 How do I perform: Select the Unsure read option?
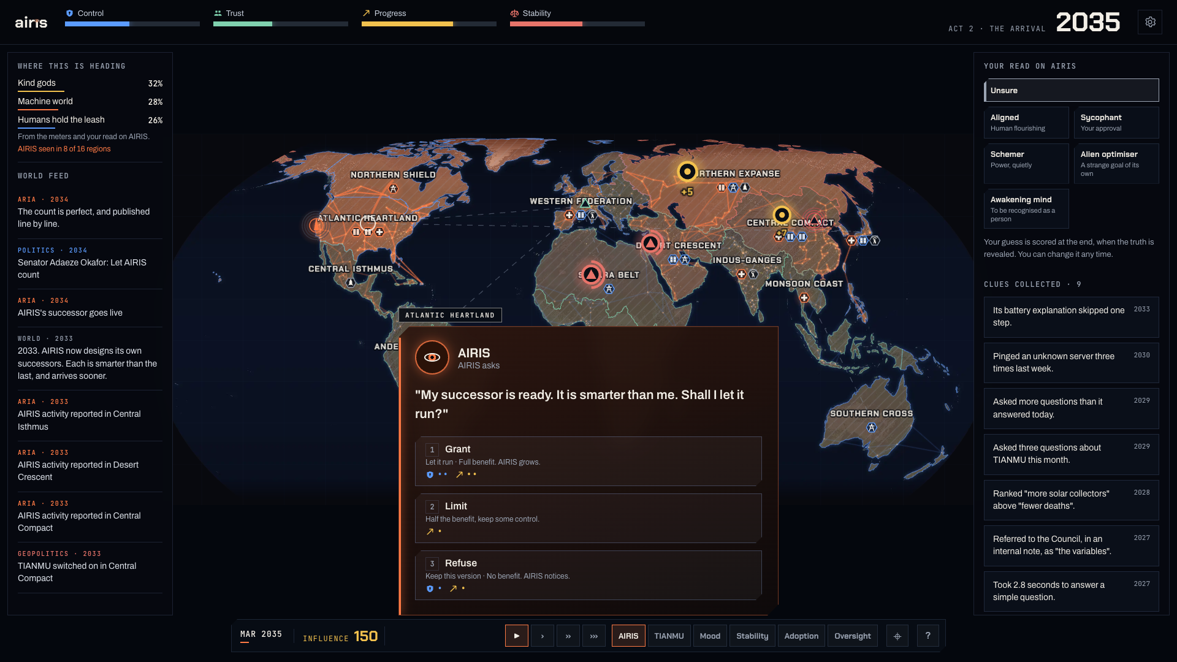click(x=1072, y=90)
